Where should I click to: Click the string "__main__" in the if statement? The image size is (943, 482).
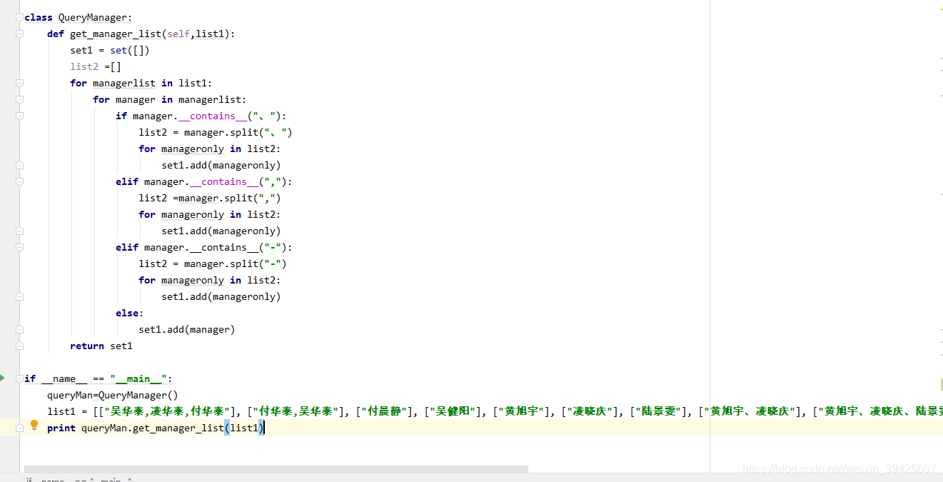tap(138, 378)
